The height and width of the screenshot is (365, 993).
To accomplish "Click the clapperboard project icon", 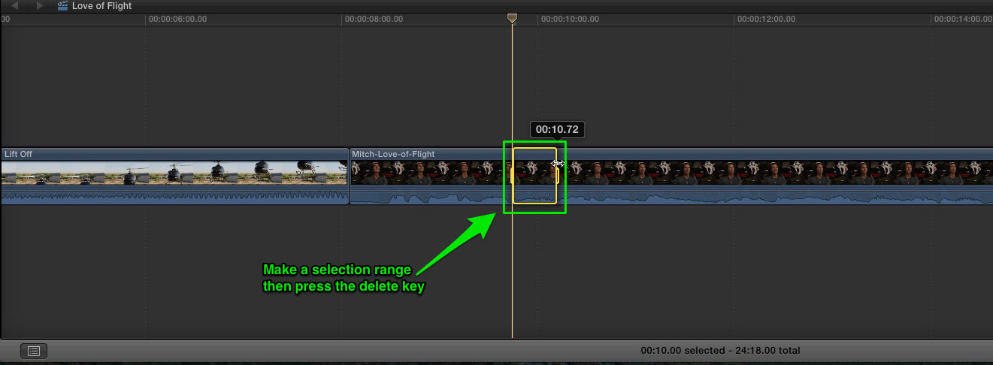I will 62,5.
